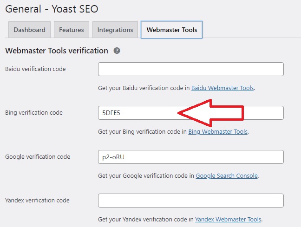Click the Bing verification code label
This screenshot has height=227, width=301.
[x=34, y=113]
